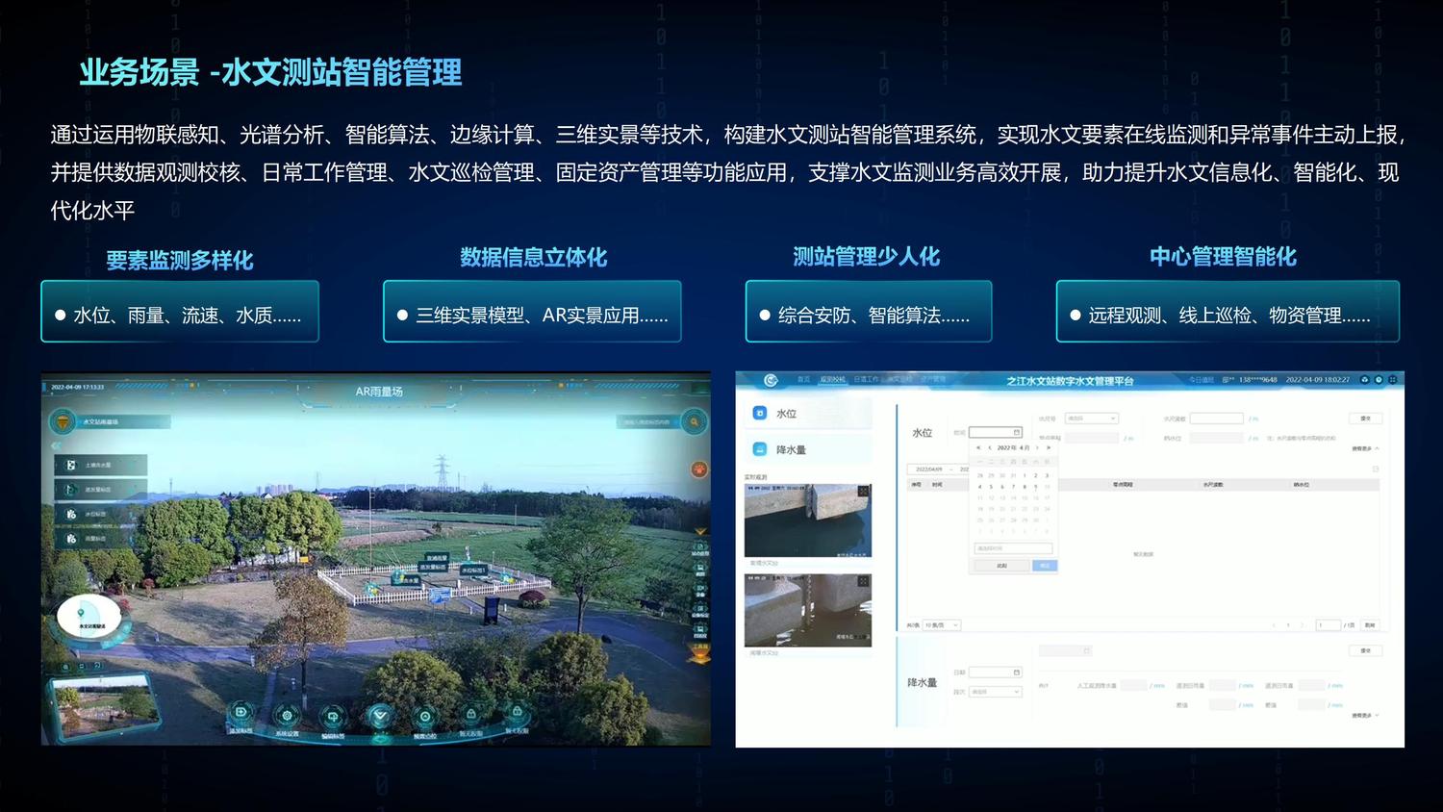Viewport: 1443px width, 812px height.
Task: Select the second entry 蒸发量标识 in AR left panel
Action: tap(101, 490)
